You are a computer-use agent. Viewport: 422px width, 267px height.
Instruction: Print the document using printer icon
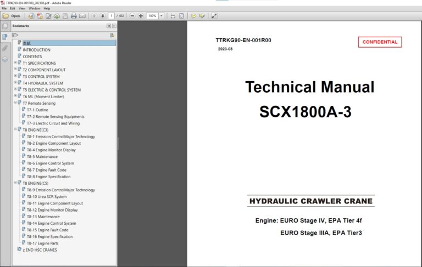[74, 16]
